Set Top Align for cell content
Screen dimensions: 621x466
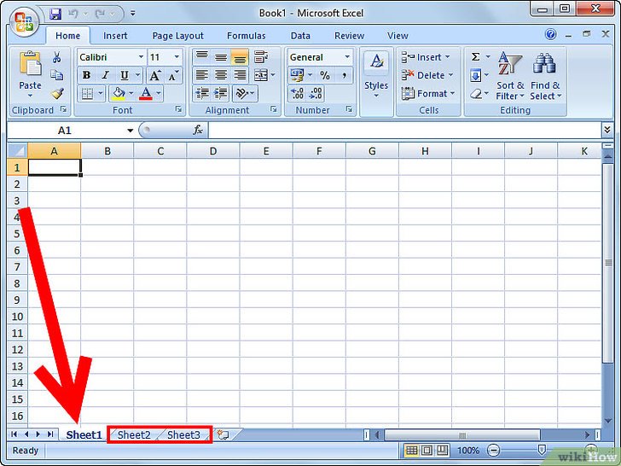[x=201, y=57]
